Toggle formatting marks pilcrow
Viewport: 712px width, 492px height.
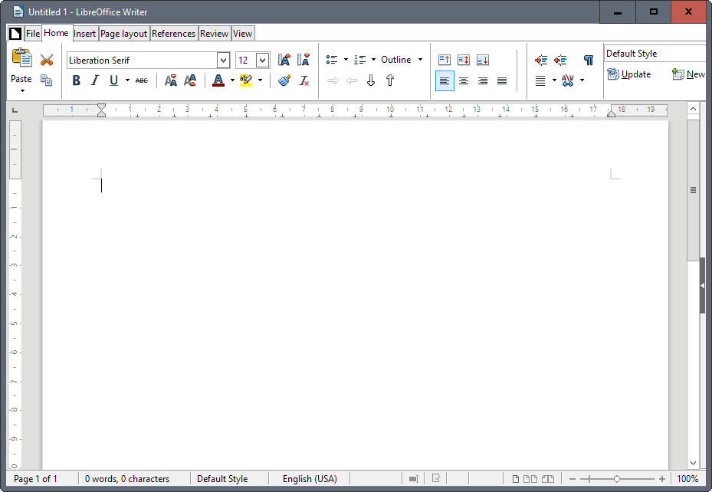(589, 60)
